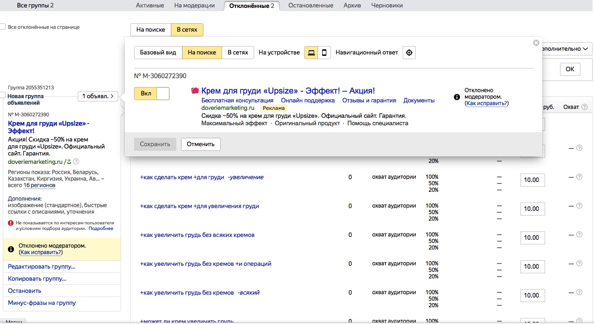This screenshot has height=324, width=594.
Task: Click the 'Отменить' button
Action: click(201, 144)
